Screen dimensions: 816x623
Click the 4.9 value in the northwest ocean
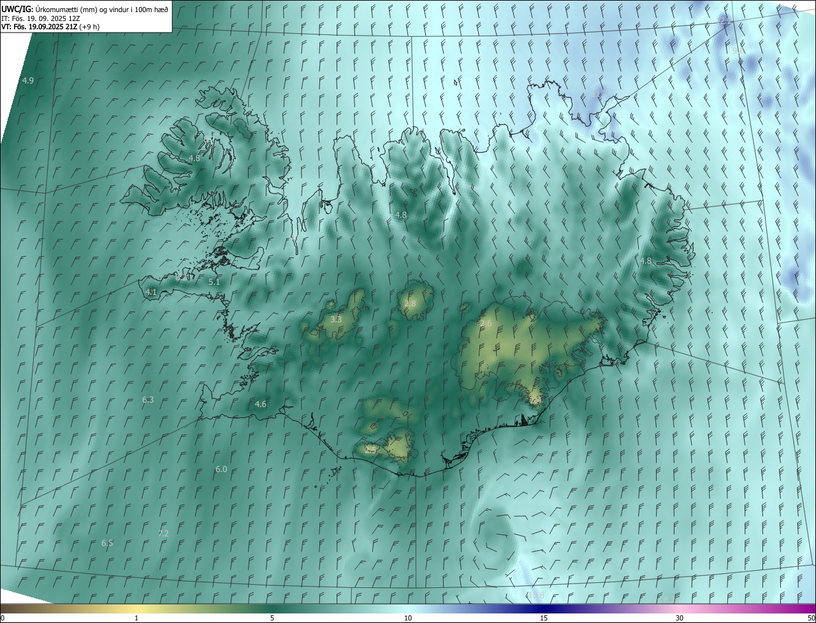point(28,80)
